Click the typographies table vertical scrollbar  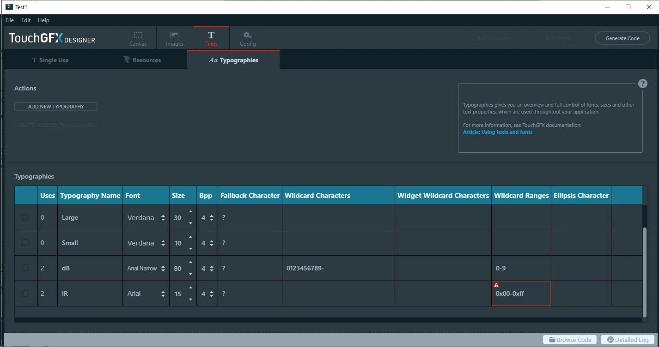pyautogui.click(x=645, y=272)
